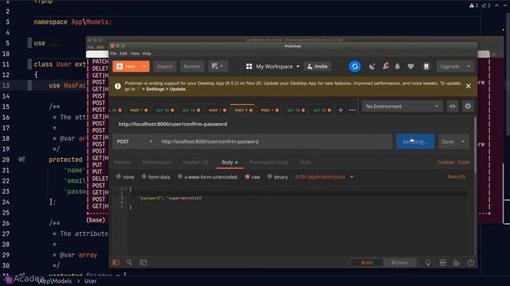510x286 pixels.
Task: Click the Upgrade button
Action: (x=450, y=66)
